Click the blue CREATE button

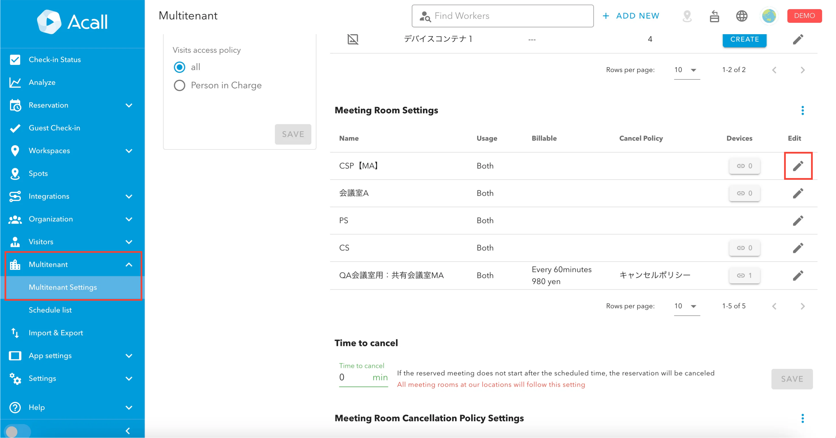744,40
